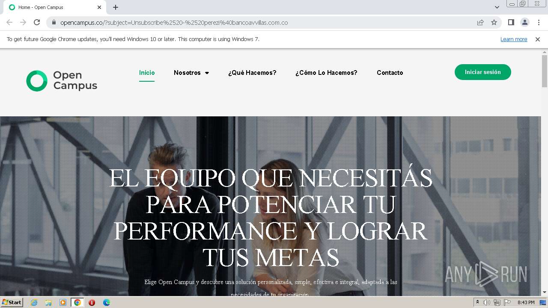Open the ¿Cómo Lo Hacemos? page
The height and width of the screenshot is (308, 548).
(x=326, y=73)
